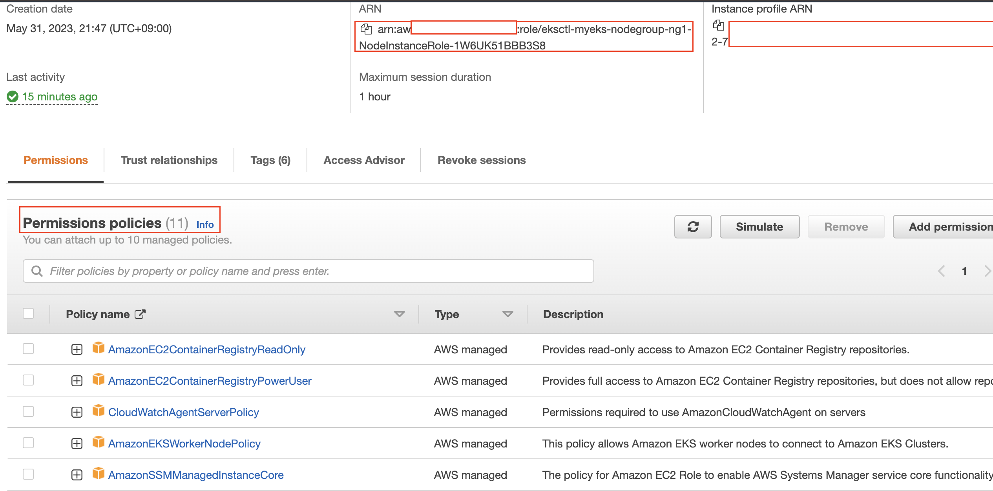
Task: Switch to the Trust relationships tab
Action: coord(169,160)
